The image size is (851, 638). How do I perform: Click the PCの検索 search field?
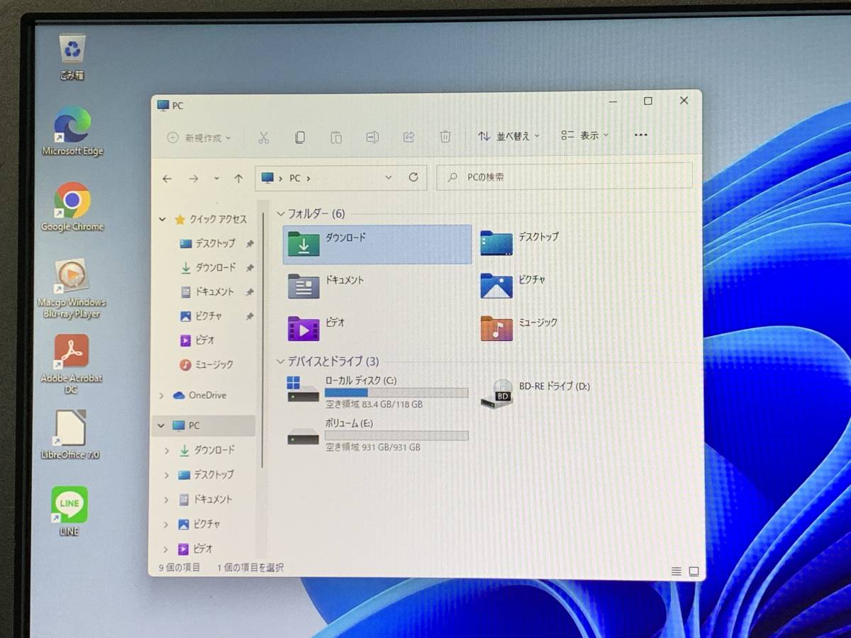(564, 177)
